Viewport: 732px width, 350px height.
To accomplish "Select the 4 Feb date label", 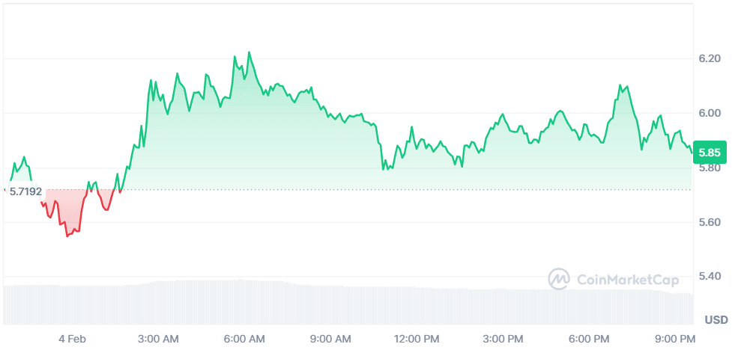I will click(x=72, y=339).
